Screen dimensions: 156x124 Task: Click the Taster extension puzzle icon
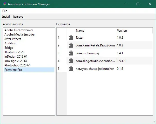pos(71,37)
